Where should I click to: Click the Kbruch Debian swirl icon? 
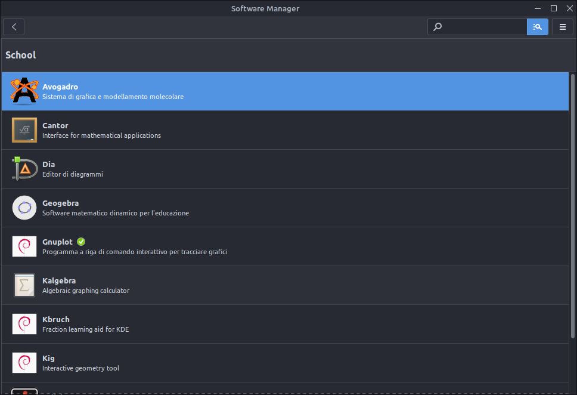click(x=24, y=324)
